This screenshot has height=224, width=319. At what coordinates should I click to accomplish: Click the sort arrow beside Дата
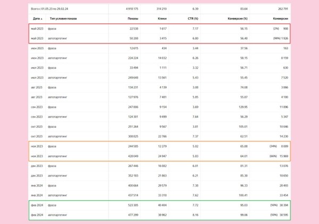pos(41,19)
